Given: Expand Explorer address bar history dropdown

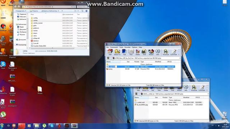Looking at the screenshot, I should click(72, 7).
